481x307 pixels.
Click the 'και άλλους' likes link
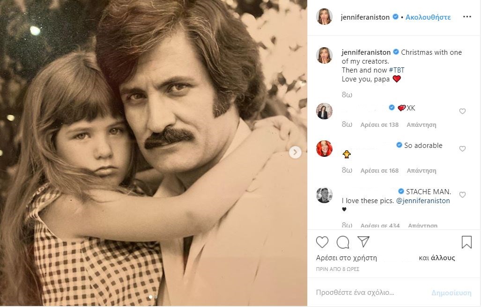pyautogui.click(x=437, y=258)
